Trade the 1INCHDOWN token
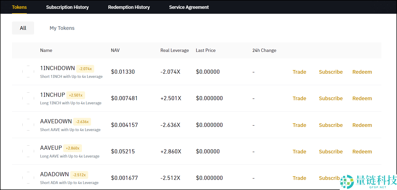This screenshot has width=397, height=190. [x=299, y=72]
